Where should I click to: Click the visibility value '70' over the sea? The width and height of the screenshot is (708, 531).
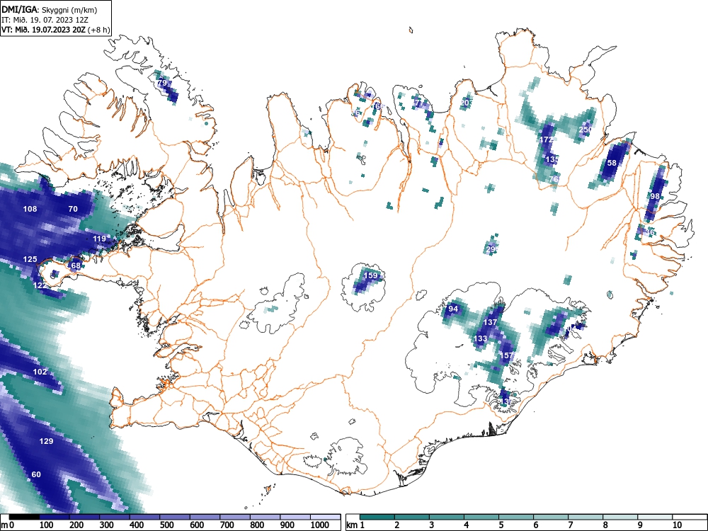click(x=73, y=209)
